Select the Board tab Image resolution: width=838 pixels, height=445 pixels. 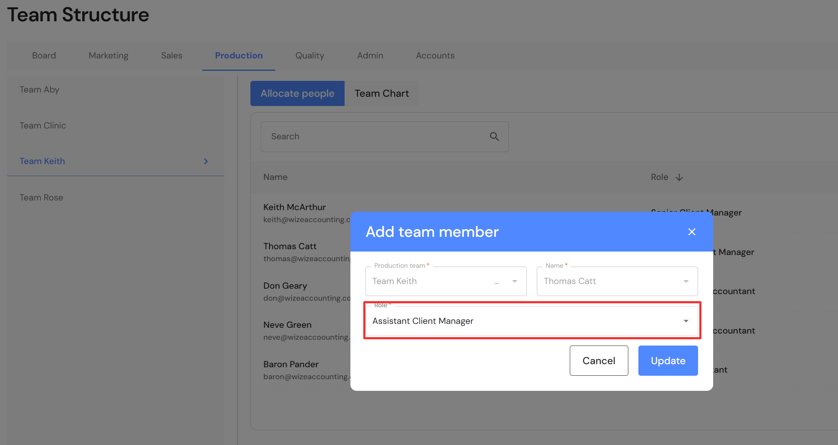[x=44, y=55]
